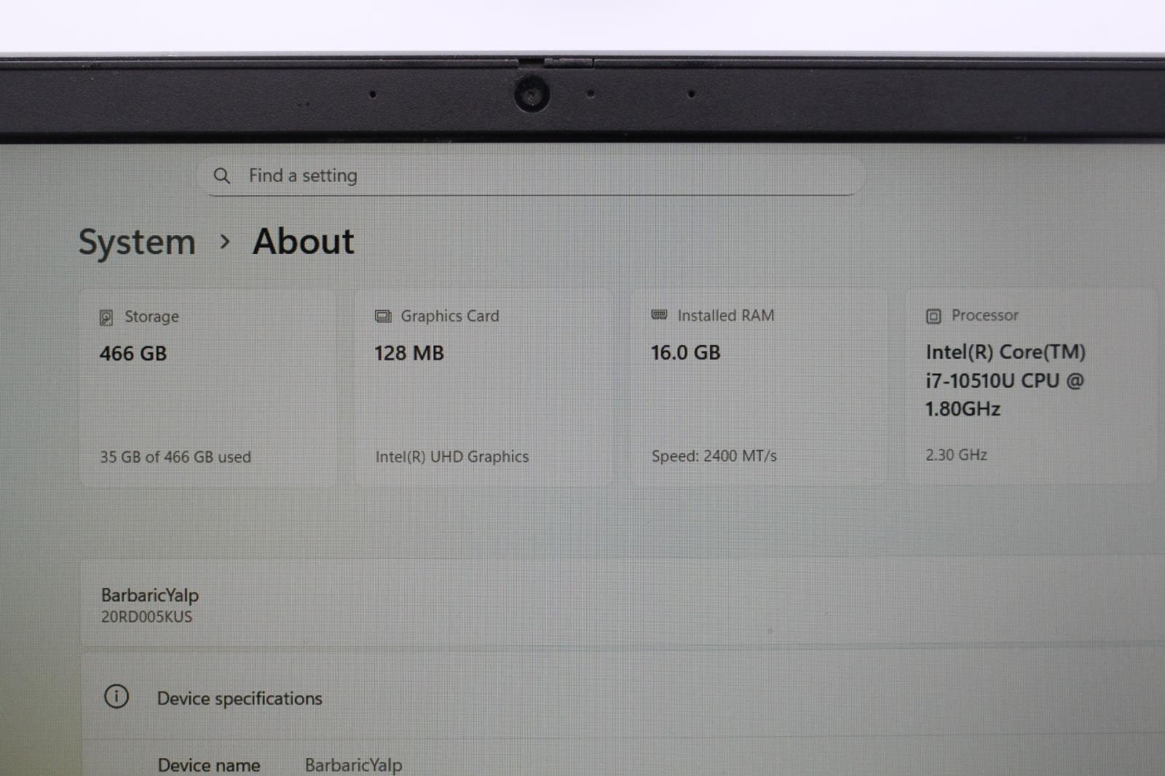This screenshot has width=1165, height=776.
Task: Click the Graphics Card icon
Action: tap(383, 317)
